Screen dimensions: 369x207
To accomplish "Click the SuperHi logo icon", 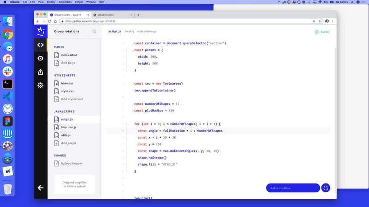I will coord(41,31).
